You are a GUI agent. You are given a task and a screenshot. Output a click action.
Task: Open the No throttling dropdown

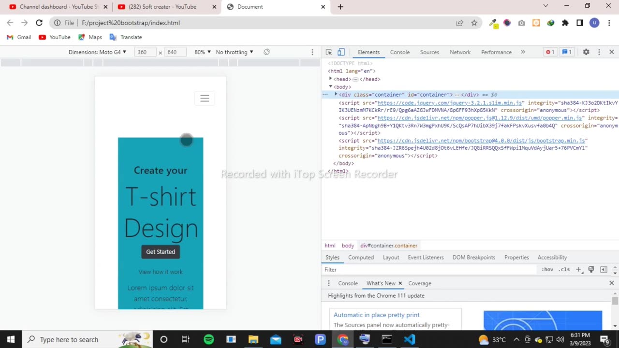click(x=235, y=52)
